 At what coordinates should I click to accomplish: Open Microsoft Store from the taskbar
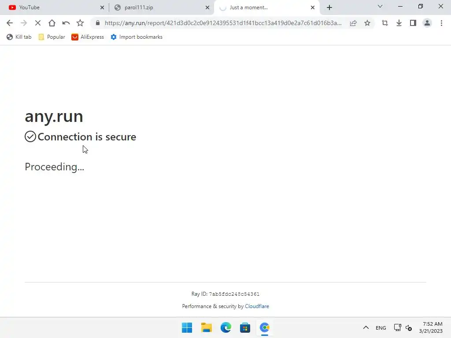click(x=245, y=327)
